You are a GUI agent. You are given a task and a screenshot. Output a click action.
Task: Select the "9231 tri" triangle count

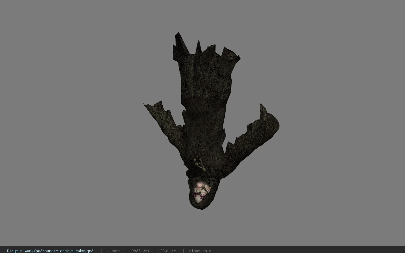[169, 251]
